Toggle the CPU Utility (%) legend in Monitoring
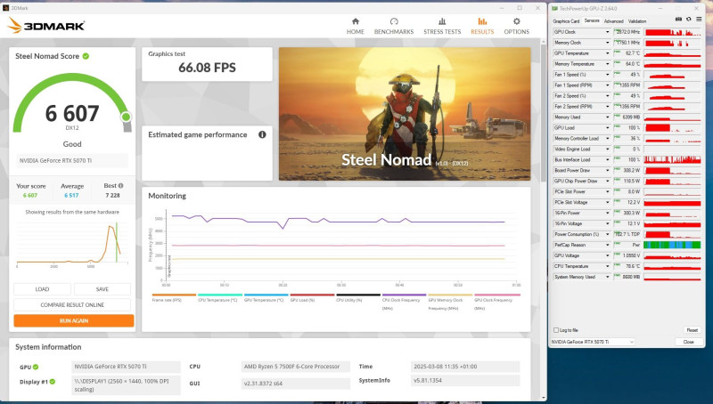The image size is (713, 404). click(x=358, y=298)
